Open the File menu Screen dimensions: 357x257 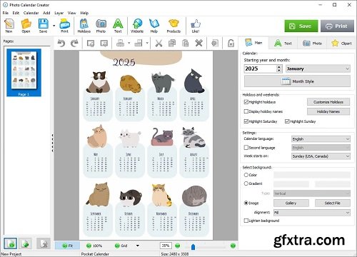5,13
